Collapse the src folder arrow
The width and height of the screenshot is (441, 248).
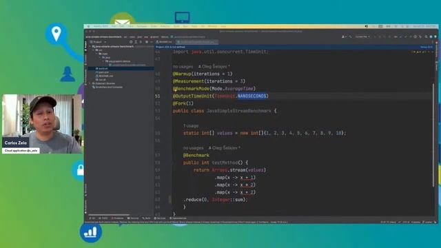(x=94, y=50)
